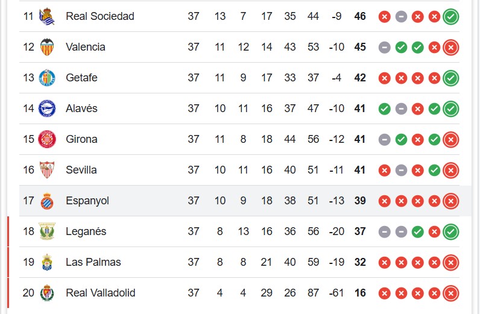Click the Real Sociedad club crest
Image resolution: width=480 pixels, height=314 pixels.
click(47, 16)
